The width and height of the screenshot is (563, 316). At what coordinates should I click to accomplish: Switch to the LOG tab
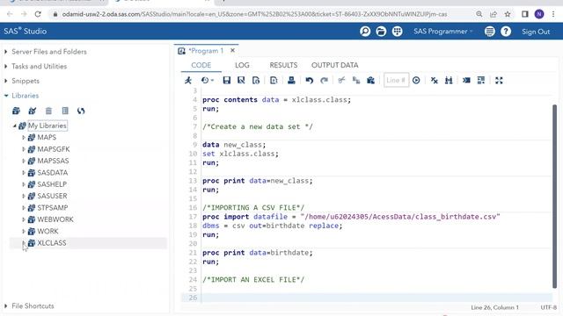point(242,65)
